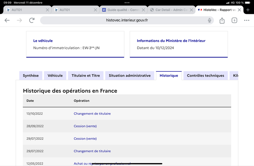The image size is (254, 166).
Task: Click the histovec.interieur.gouv.fr address field
Action: (x=127, y=20)
